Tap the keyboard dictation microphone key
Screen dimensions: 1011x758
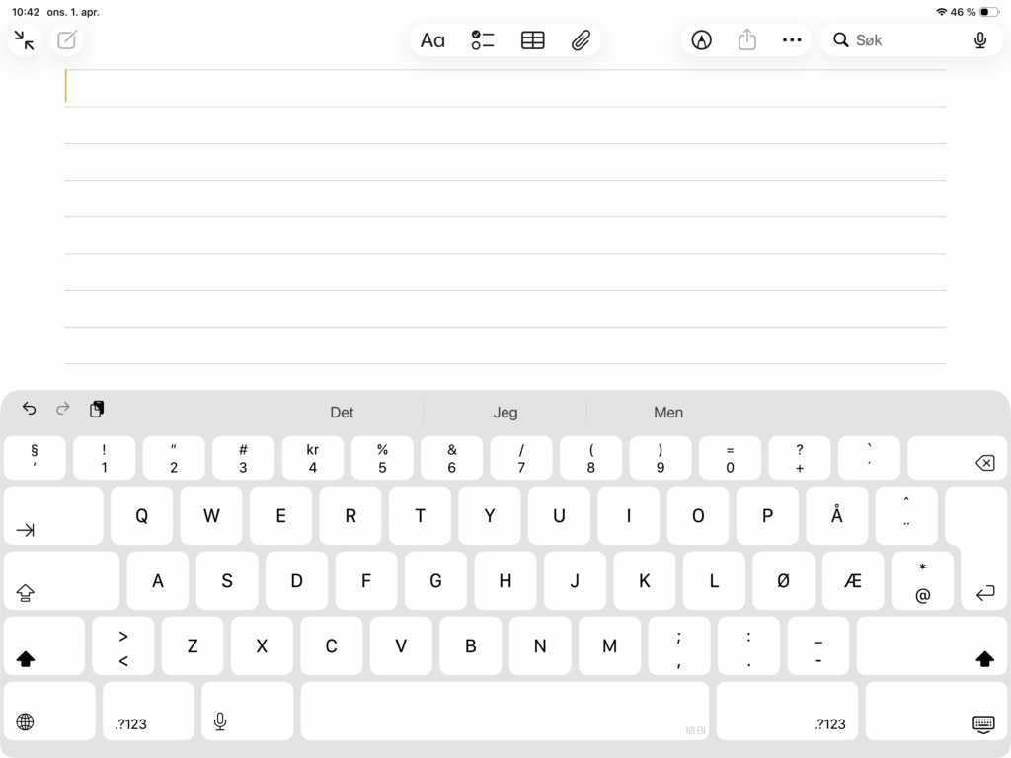[x=248, y=712]
